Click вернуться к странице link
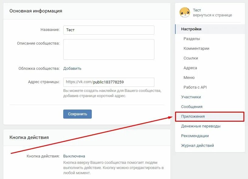 (x=212, y=15)
